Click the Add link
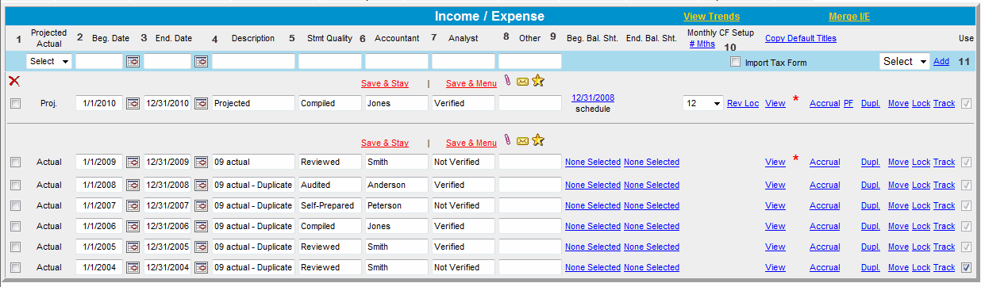985x287 pixels. (941, 61)
